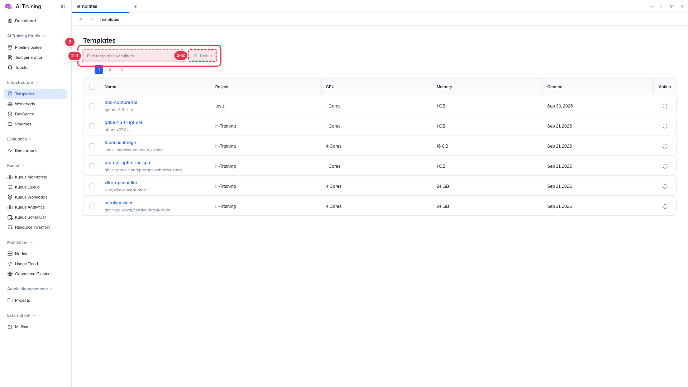Viewport: 688px width, 387px height.
Task: Open the qa0921b-tr-tpl-del template link
Action: tap(123, 123)
